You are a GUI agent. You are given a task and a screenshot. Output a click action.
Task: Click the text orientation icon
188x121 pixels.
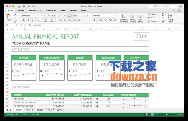[x=75, y=15]
